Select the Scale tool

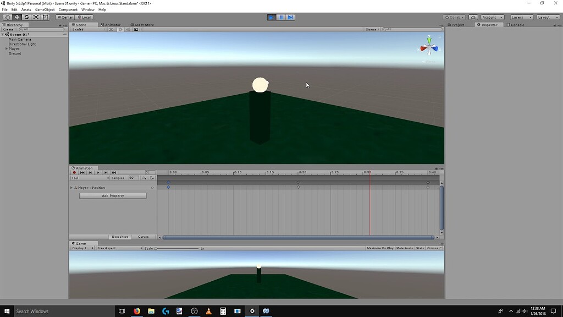click(x=35, y=17)
